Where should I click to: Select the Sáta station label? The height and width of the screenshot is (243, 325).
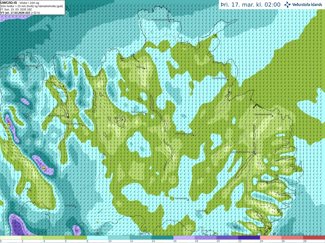[x=27, y=189]
